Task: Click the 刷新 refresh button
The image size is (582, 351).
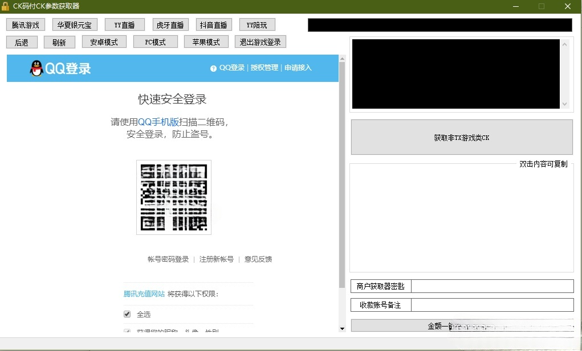Action: click(59, 42)
